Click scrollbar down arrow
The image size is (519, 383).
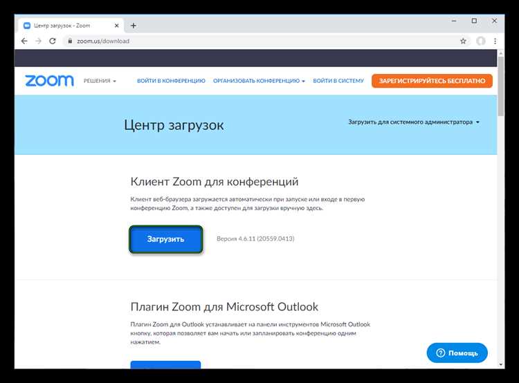(501, 364)
